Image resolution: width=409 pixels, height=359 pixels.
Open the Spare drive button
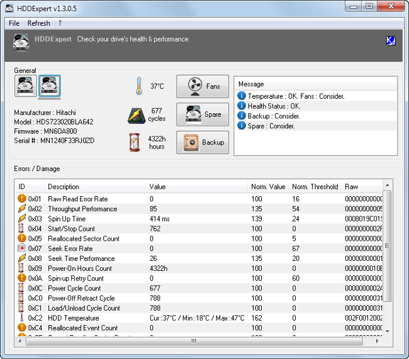(x=203, y=114)
